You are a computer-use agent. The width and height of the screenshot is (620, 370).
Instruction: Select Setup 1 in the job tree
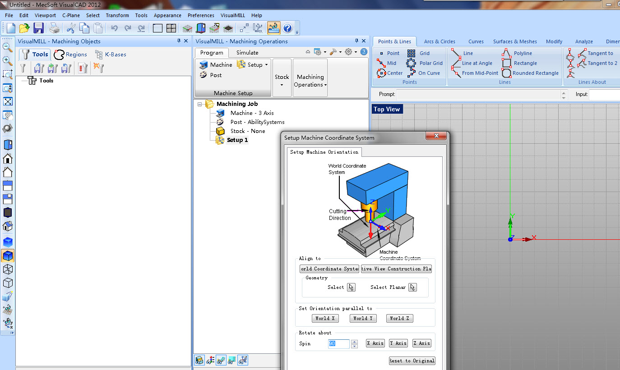pyautogui.click(x=237, y=140)
